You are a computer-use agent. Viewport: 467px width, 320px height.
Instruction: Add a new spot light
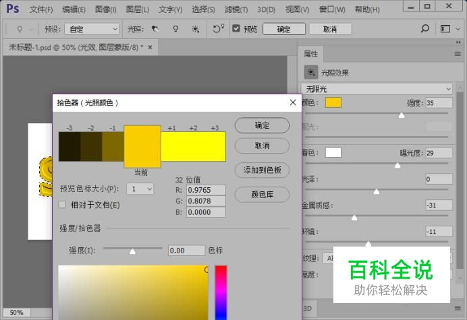click(x=155, y=29)
